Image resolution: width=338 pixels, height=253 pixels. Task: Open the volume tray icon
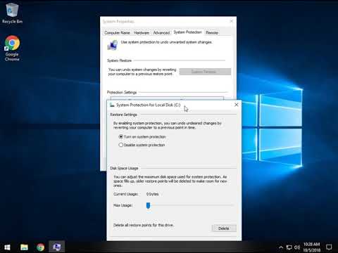(x=297, y=247)
